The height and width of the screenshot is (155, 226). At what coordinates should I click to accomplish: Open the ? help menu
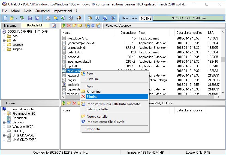(77, 11)
